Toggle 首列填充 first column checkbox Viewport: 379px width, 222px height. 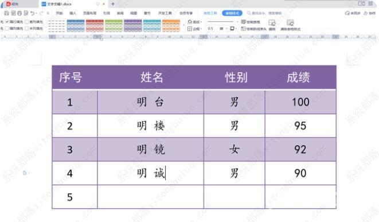[x=27, y=22]
